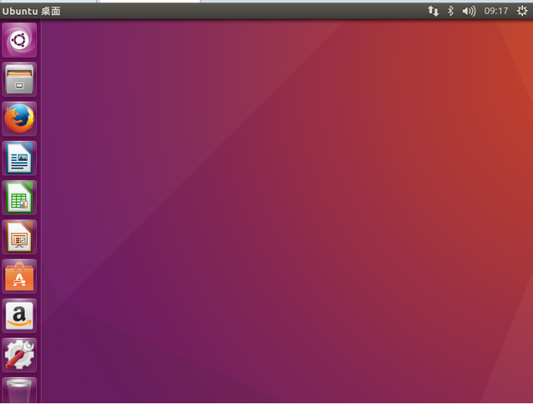Viewport: 533px width, 404px height.
Task: Launch LibreOffice Impress presentation icon
Action: click(19, 237)
